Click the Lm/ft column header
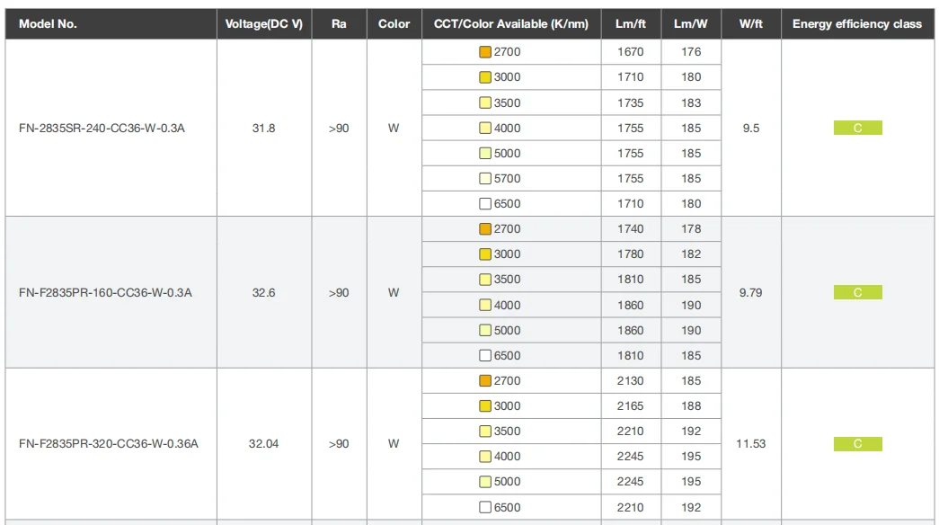The width and height of the screenshot is (939, 525). [630, 24]
